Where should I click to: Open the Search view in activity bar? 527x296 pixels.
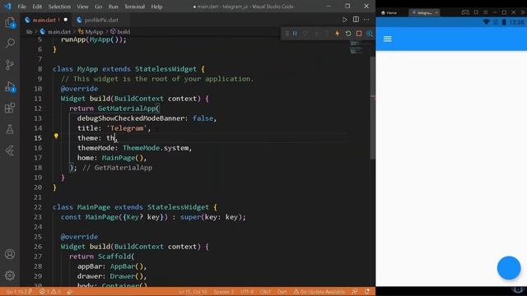click(x=10, y=44)
